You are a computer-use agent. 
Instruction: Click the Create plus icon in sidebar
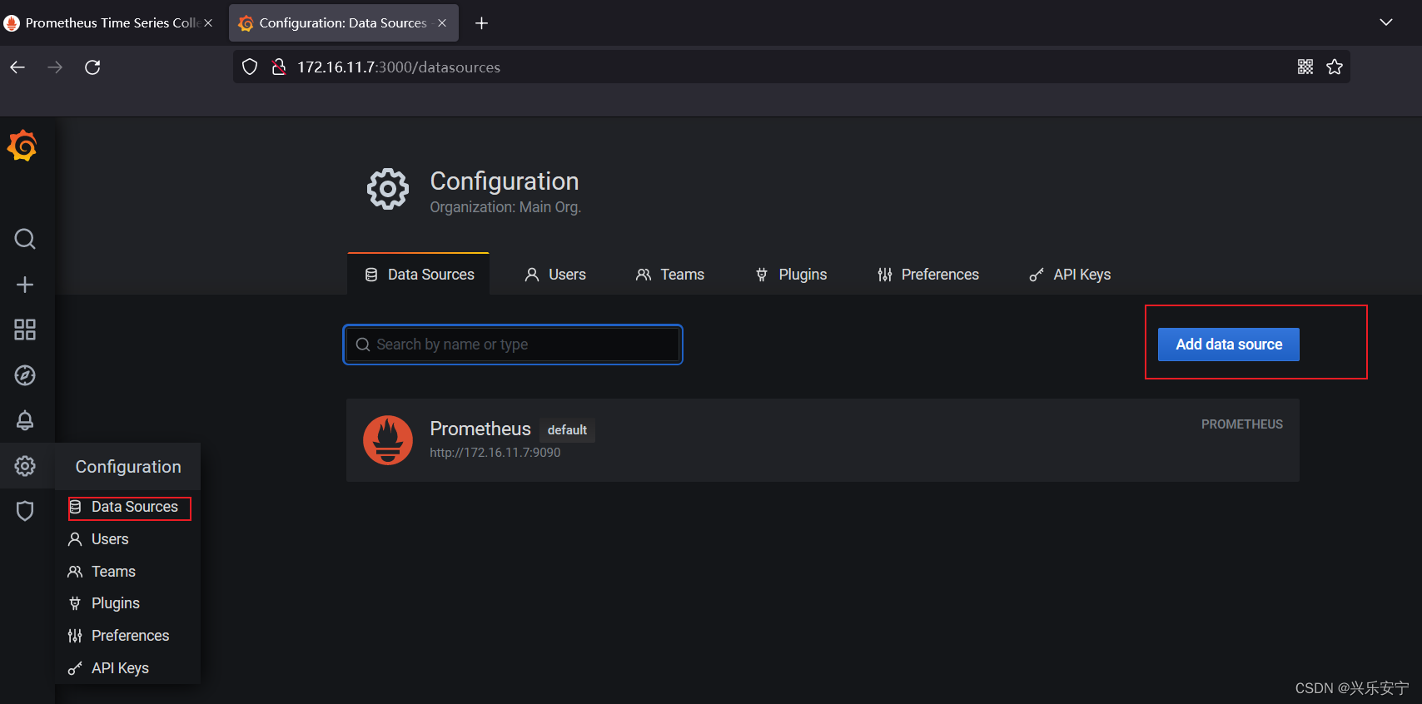pyautogui.click(x=25, y=285)
